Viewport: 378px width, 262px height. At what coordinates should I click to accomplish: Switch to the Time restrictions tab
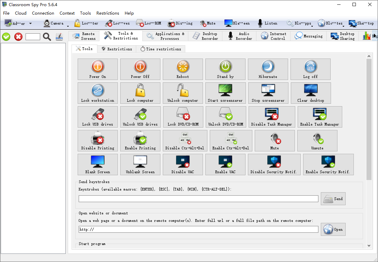[161, 49]
